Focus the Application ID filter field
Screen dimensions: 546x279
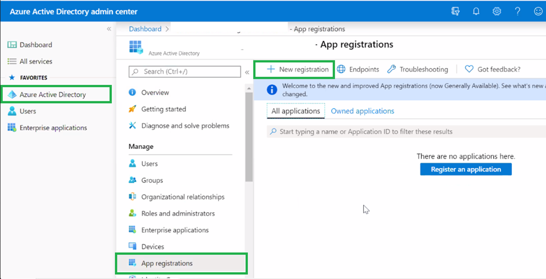tap(406, 132)
